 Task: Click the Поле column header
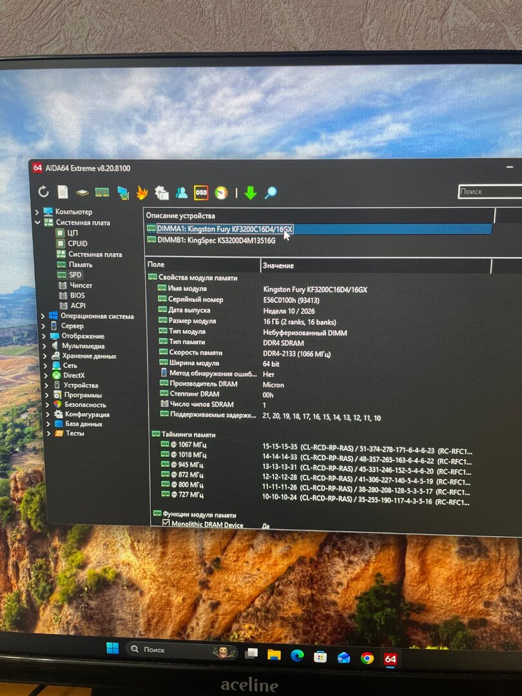tap(202, 265)
